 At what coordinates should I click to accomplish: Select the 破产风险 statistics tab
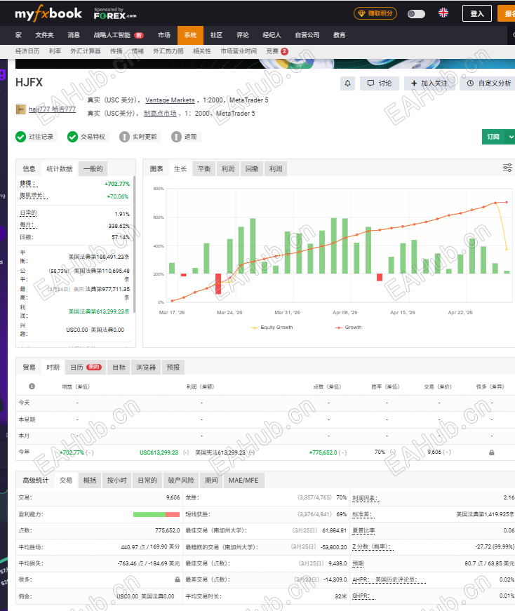(x=181, y=480)
